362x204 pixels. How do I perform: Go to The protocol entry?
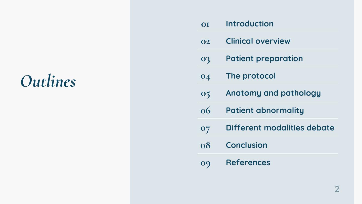point(251,76)
